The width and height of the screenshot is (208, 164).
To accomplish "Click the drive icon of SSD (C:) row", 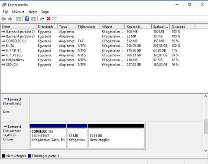I will point(3,65).
